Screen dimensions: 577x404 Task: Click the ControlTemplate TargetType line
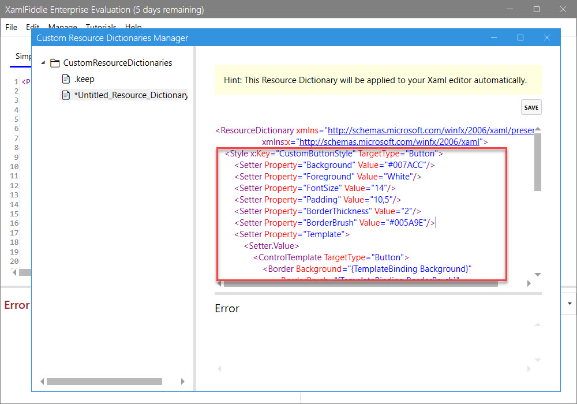pyautogui.click(x=331, y=257)
